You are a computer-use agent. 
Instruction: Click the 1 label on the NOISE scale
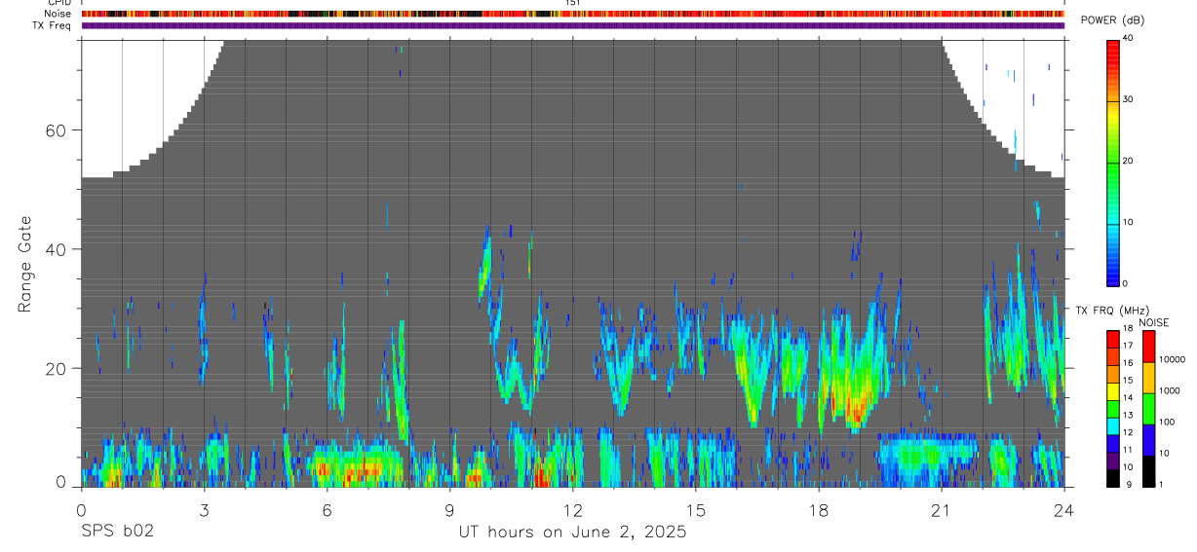(x=1162, y=484)
